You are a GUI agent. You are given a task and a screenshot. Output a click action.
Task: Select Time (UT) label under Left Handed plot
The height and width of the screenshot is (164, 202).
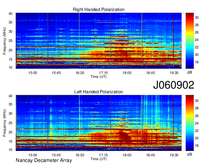(x=99, y=159)
